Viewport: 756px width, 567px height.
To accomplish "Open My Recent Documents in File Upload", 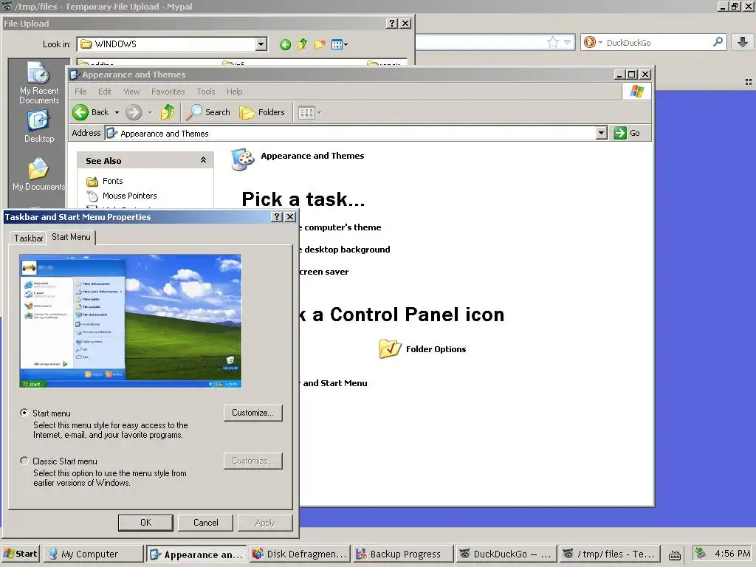I will [x=38, y=83].
